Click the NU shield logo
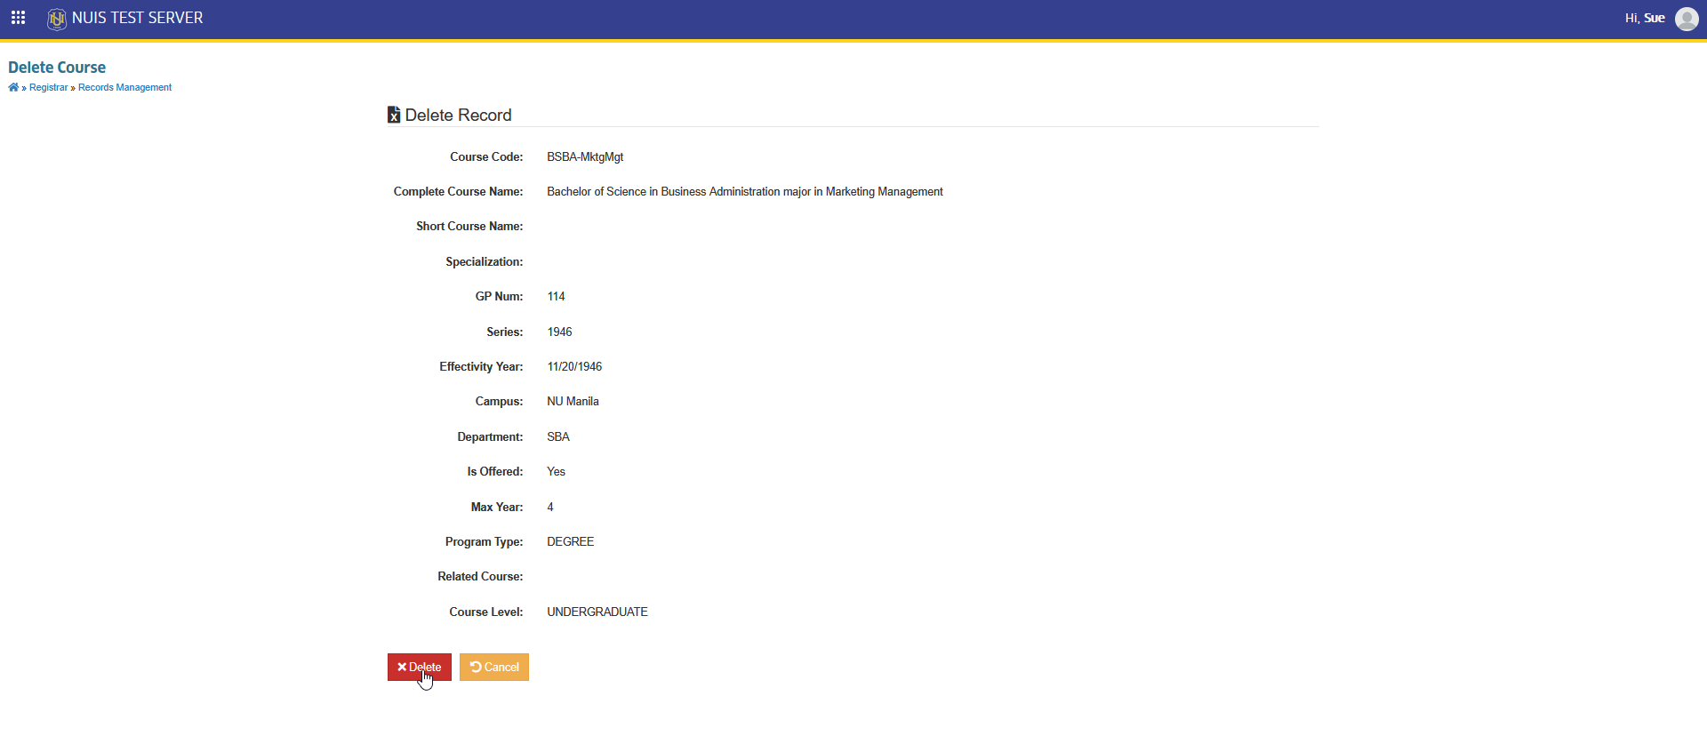This screenshot has height=736, width=1707. pyautogui.click(x=56, y=19)
